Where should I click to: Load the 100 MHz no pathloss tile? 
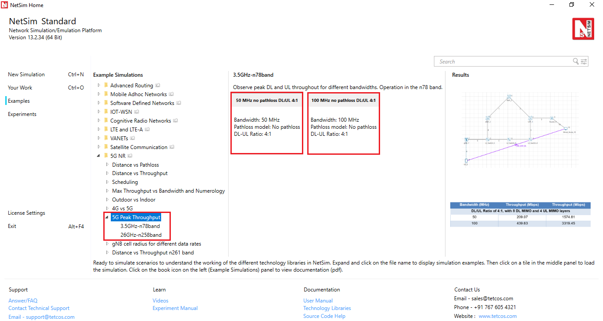point(343,123)
